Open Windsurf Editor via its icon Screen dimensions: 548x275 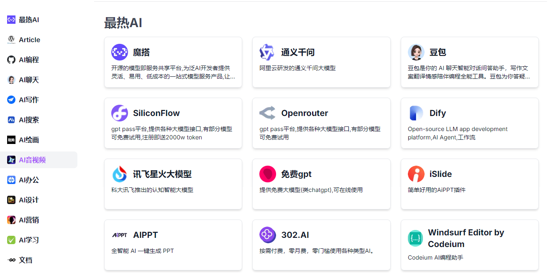pyautogui.click(x=416, y=237)
